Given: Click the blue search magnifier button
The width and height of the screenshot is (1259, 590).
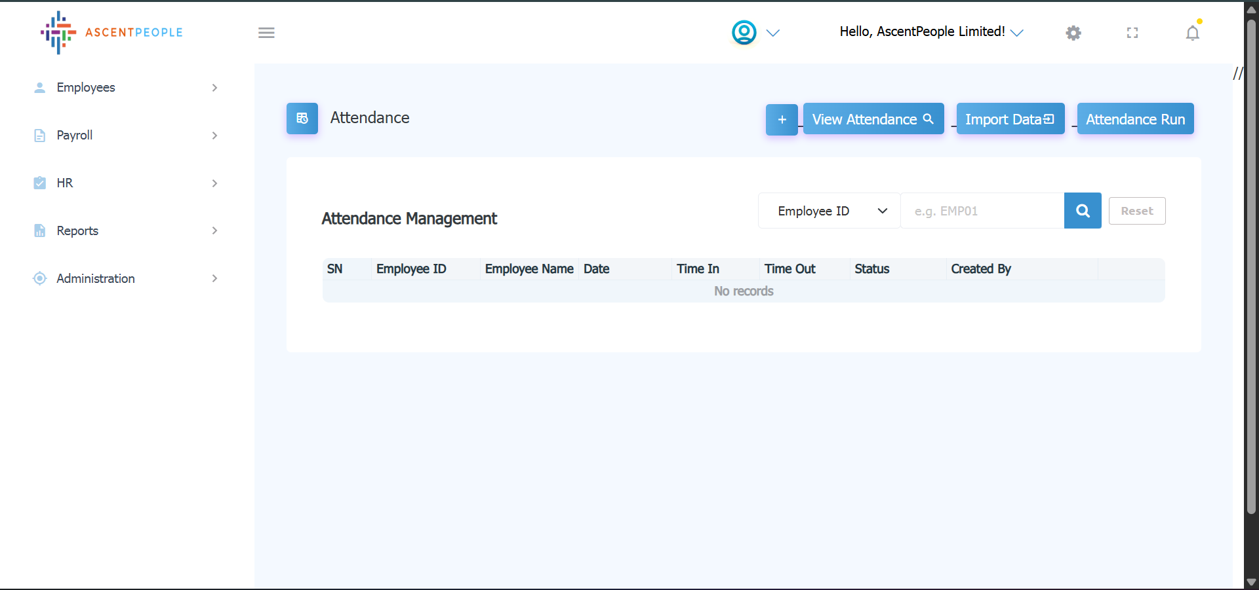Looking at the screenshot, I should (x=1083, y=211).
